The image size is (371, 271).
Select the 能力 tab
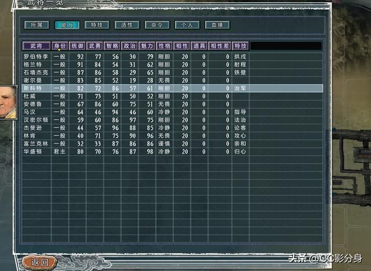click(x=67, y=25)
